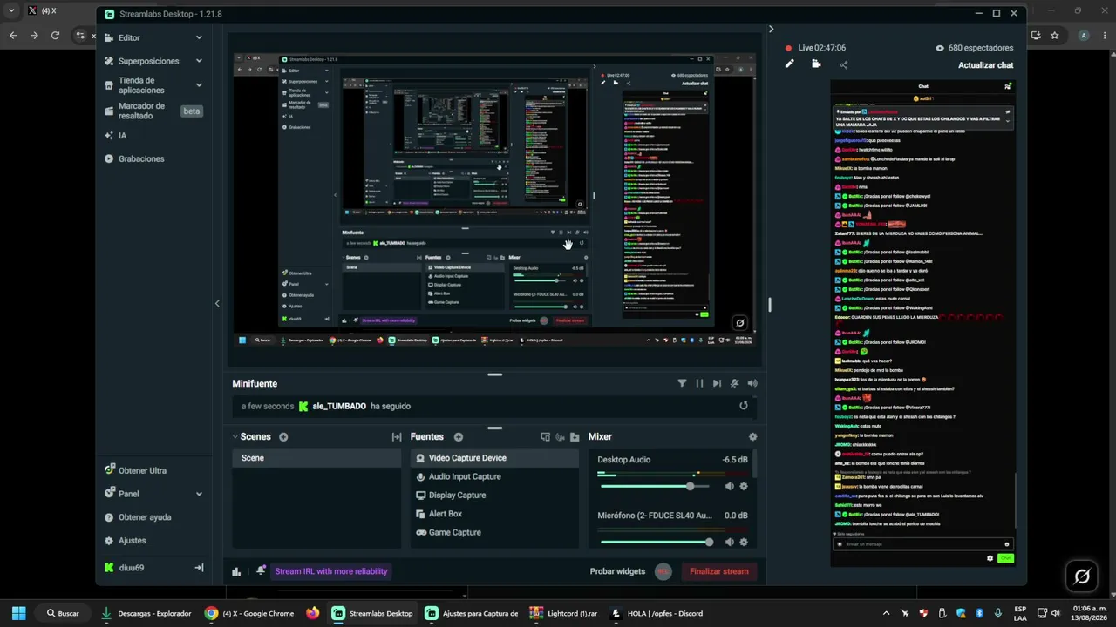Add a new scene with plus icon
Viewport: 1116px width, 627px height.
pyautogui.click(x=283, y=437)
